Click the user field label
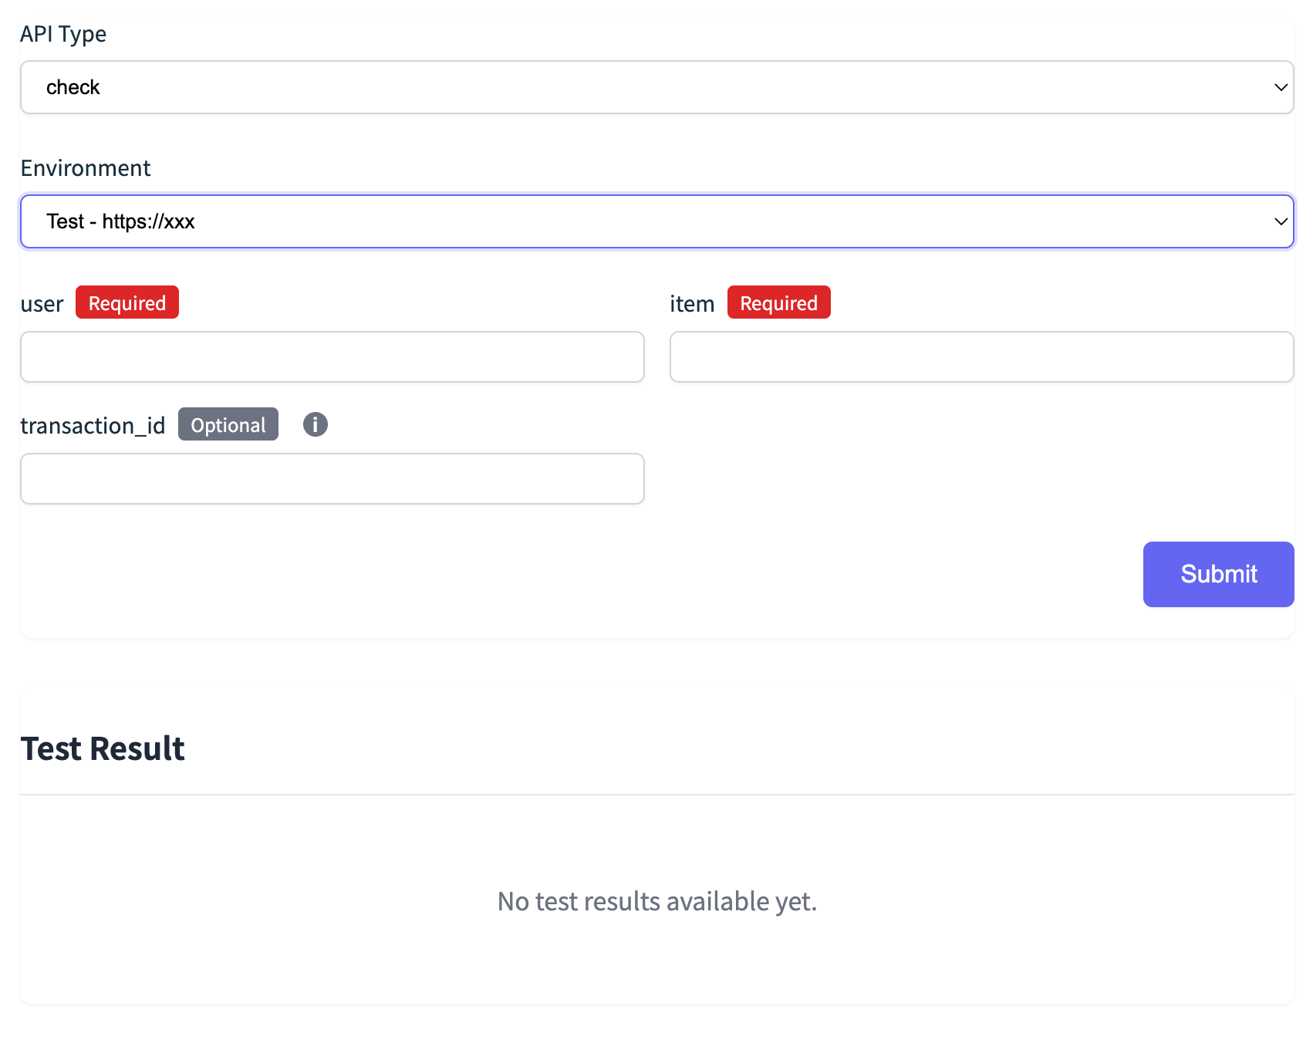Image resolution: width=1313 pixels, height=1040 pixels. click(42, 304)
